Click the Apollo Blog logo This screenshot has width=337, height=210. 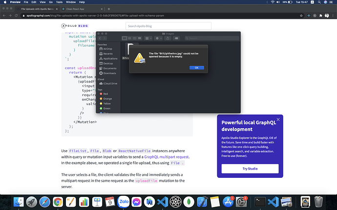(75, 26)
